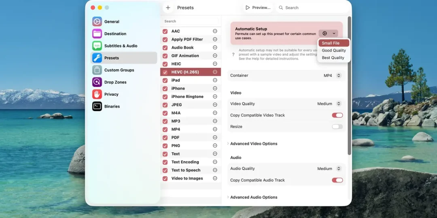Uncheck the JPEG preset checkbox
Image resolution: width=437 pixels, height=218 pixels.
tap(165, 105)
